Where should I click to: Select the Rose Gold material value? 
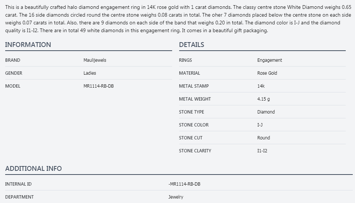[267, 73]
